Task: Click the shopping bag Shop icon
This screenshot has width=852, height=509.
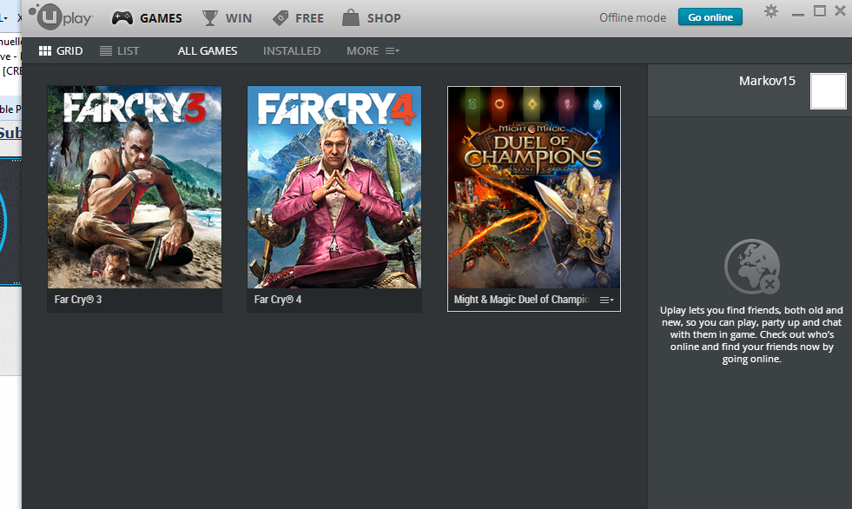Action: pos(351,18)
